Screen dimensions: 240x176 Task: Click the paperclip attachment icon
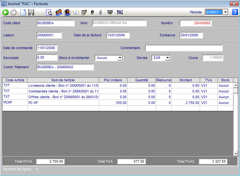(100, 12)
